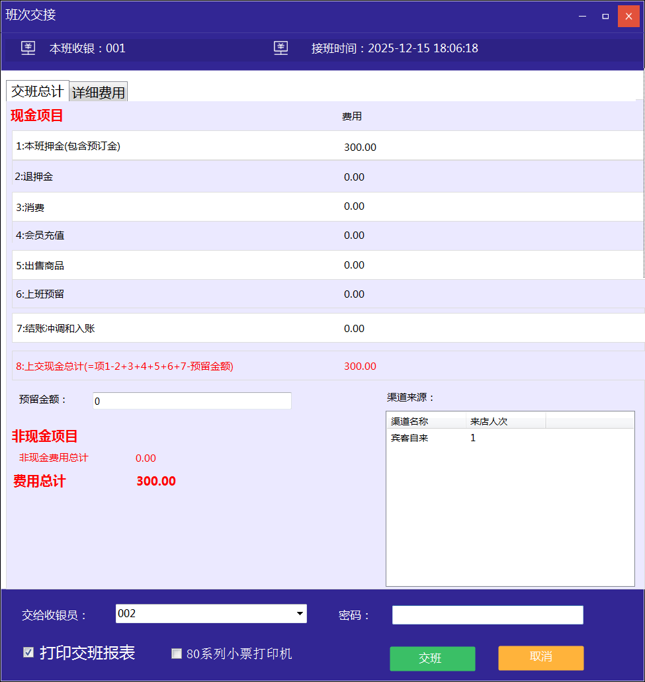
Task: Click the 密码 input field
Action: pos(488,615)
